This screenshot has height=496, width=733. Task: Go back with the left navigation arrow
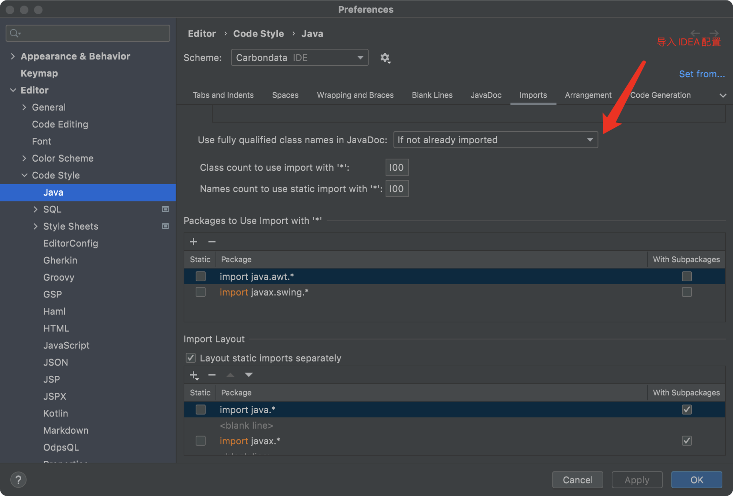click(x=695, y=33)
